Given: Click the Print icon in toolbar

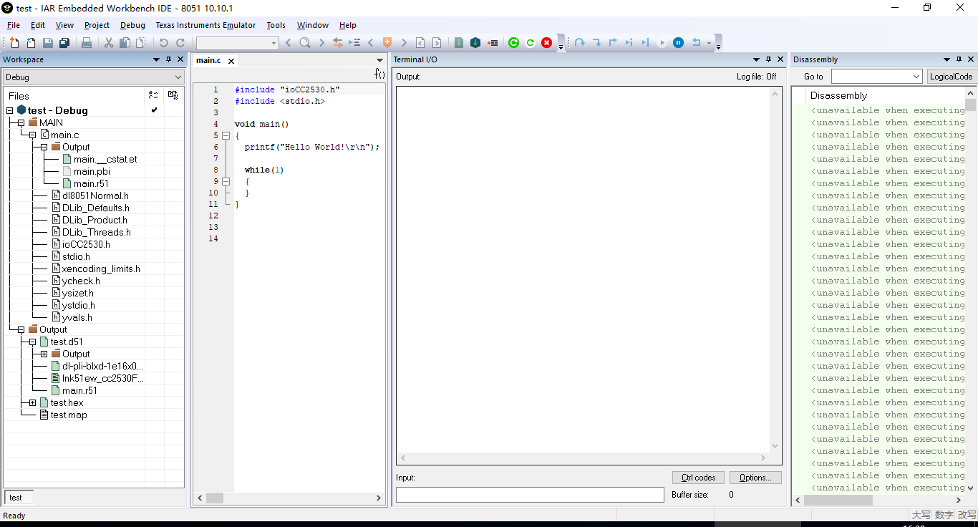Looking at the screenshot, I should tap(87, 43).
